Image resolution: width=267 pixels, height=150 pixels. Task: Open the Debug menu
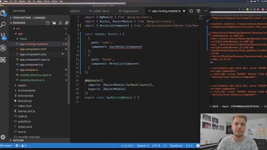click(x=39, y=1)
